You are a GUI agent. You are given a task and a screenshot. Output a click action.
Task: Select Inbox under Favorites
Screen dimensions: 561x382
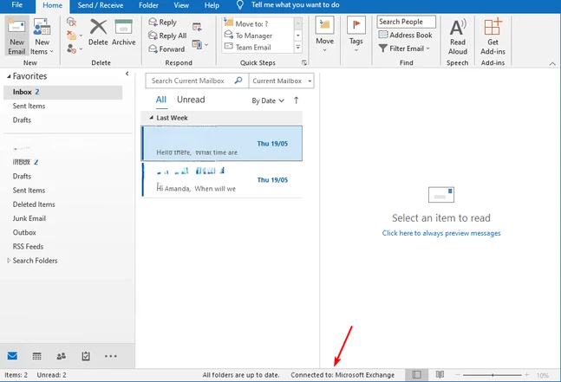click(x=63, y=92)
